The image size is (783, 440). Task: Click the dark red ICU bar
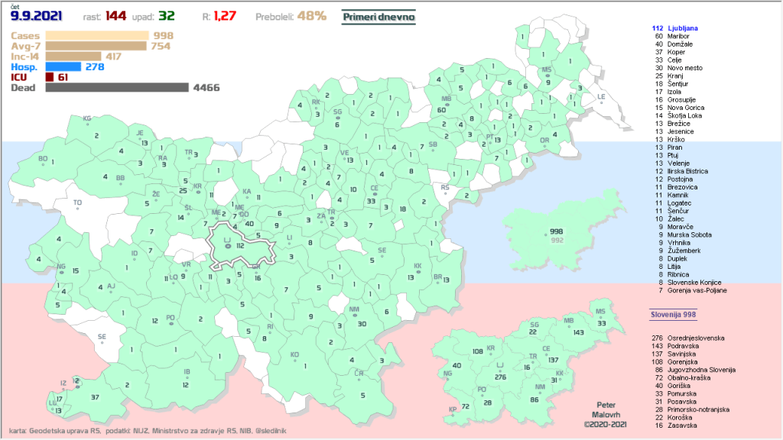50,77
